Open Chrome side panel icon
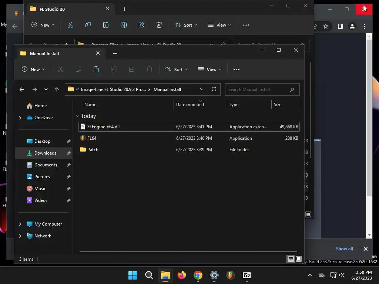Screen dimensions: 379x284 tap(341, 26)
